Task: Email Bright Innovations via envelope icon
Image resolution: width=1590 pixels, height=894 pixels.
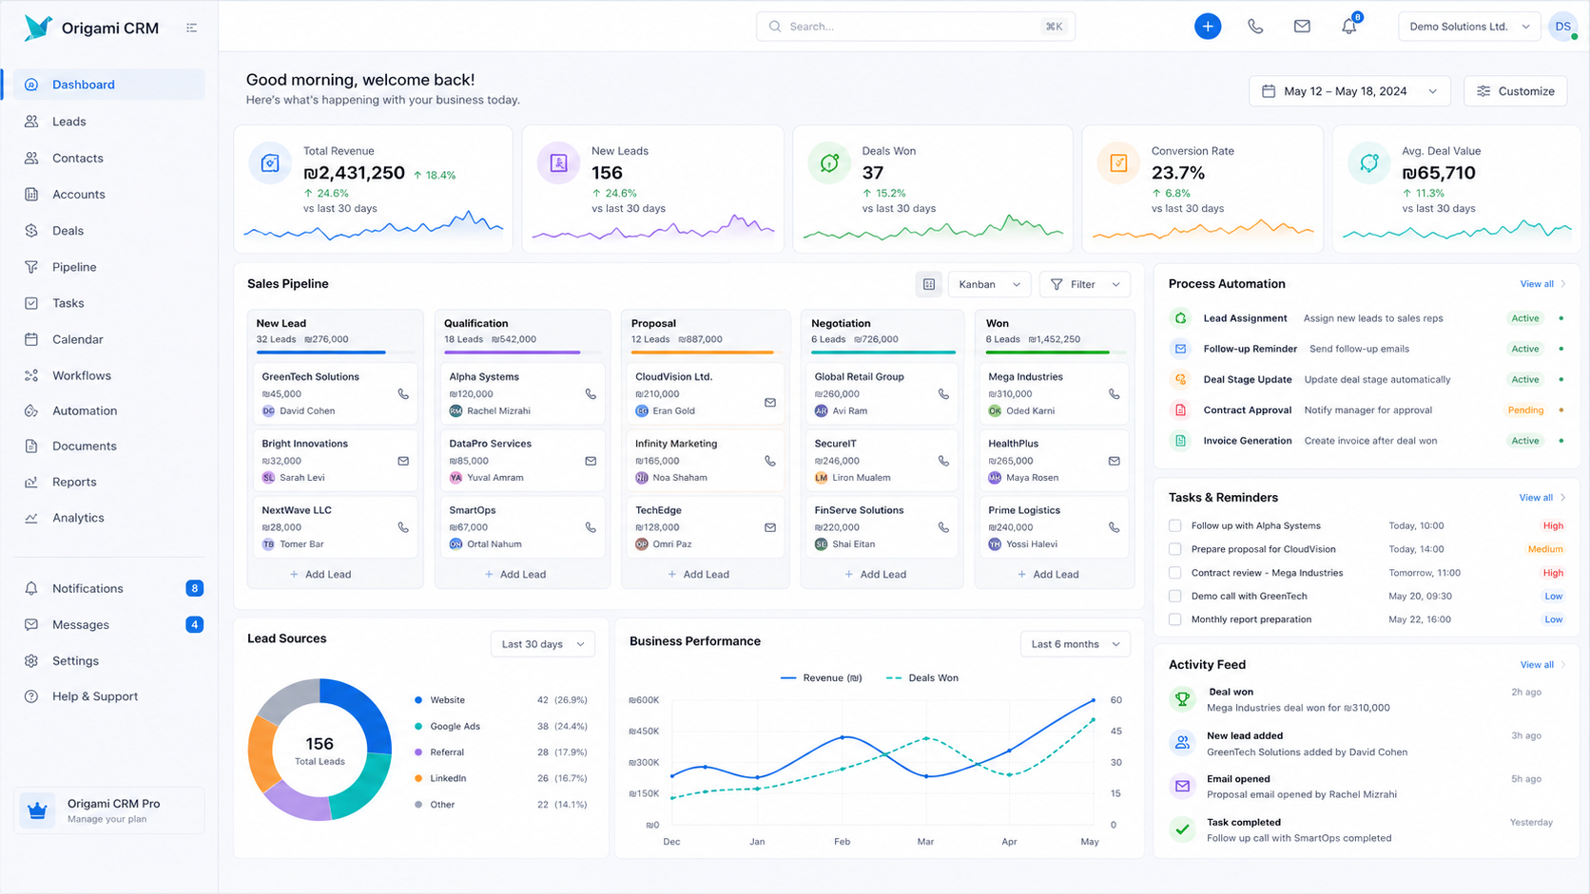Action: pyautogui.click(x=403, y=461)
